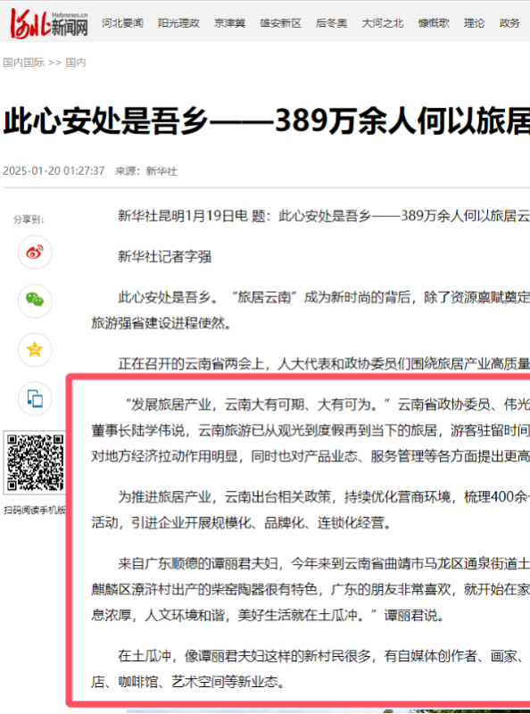Click the source label 来源：新华社
Screen dimensions: 530x714
point(146,171)
